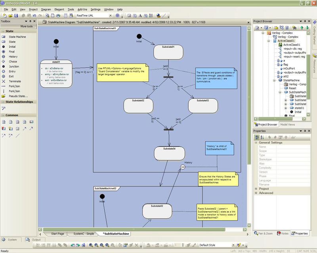Click the diagram horizontal scrollbar
The image size is (317, 253).
[x=134, y=229]
